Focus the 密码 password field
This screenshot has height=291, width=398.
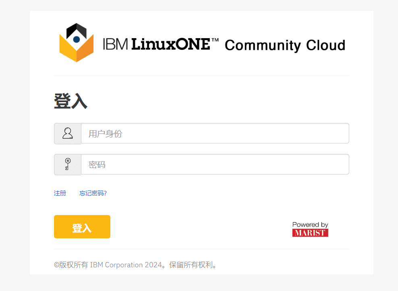[215, 164]
